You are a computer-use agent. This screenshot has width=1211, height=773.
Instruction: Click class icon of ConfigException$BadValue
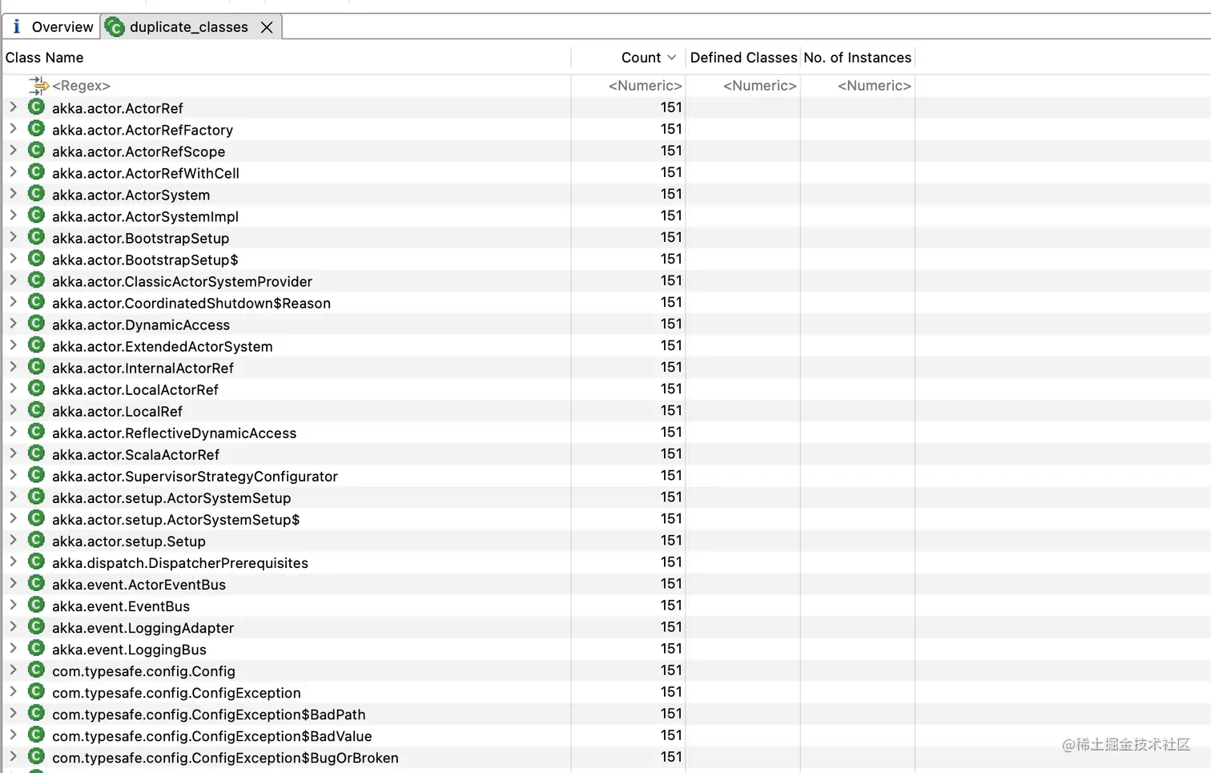(x=36, y=734)
